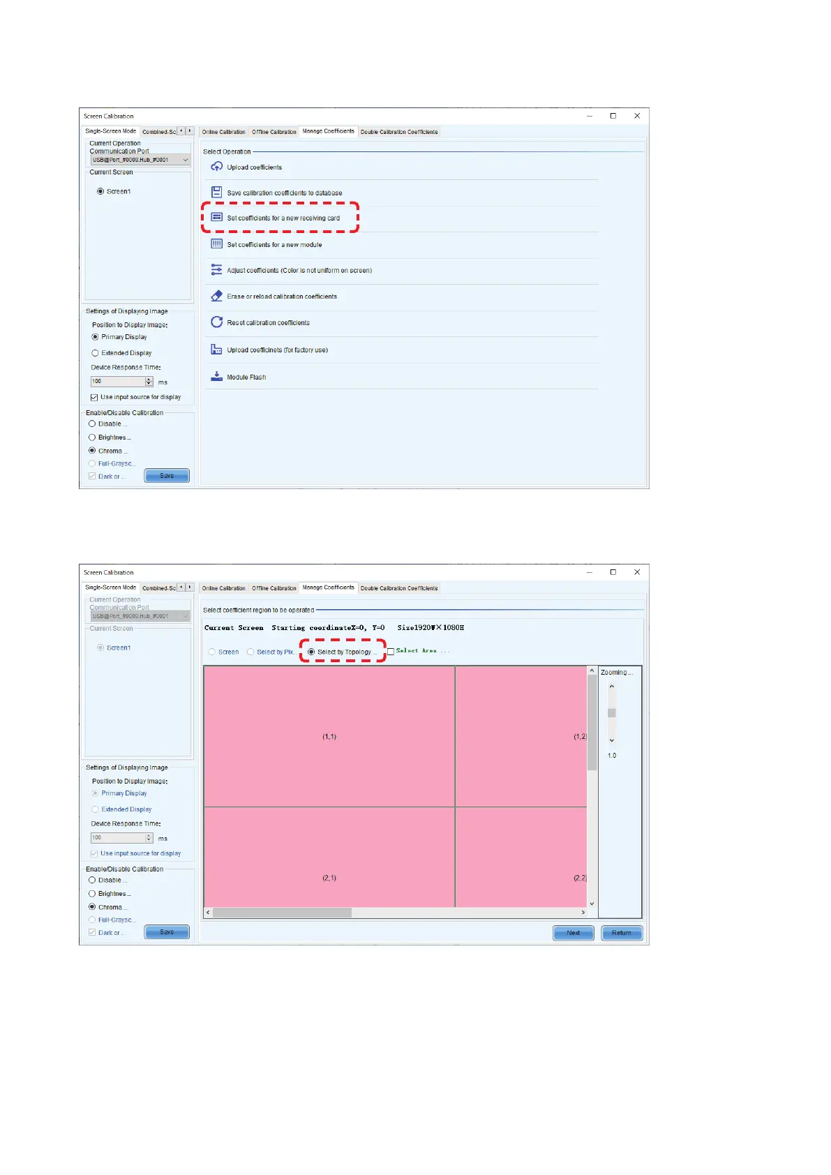Screen dimensions: 831x1175
Task: Select the Screen radio button in the region options
Action: pos(212,652)
